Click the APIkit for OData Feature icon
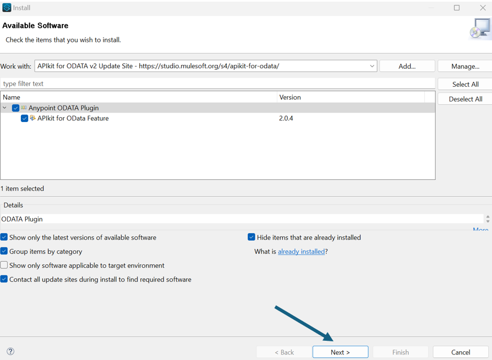Image resolution: width=492 pixels, height=360 pixels. (x=33, y=118)
